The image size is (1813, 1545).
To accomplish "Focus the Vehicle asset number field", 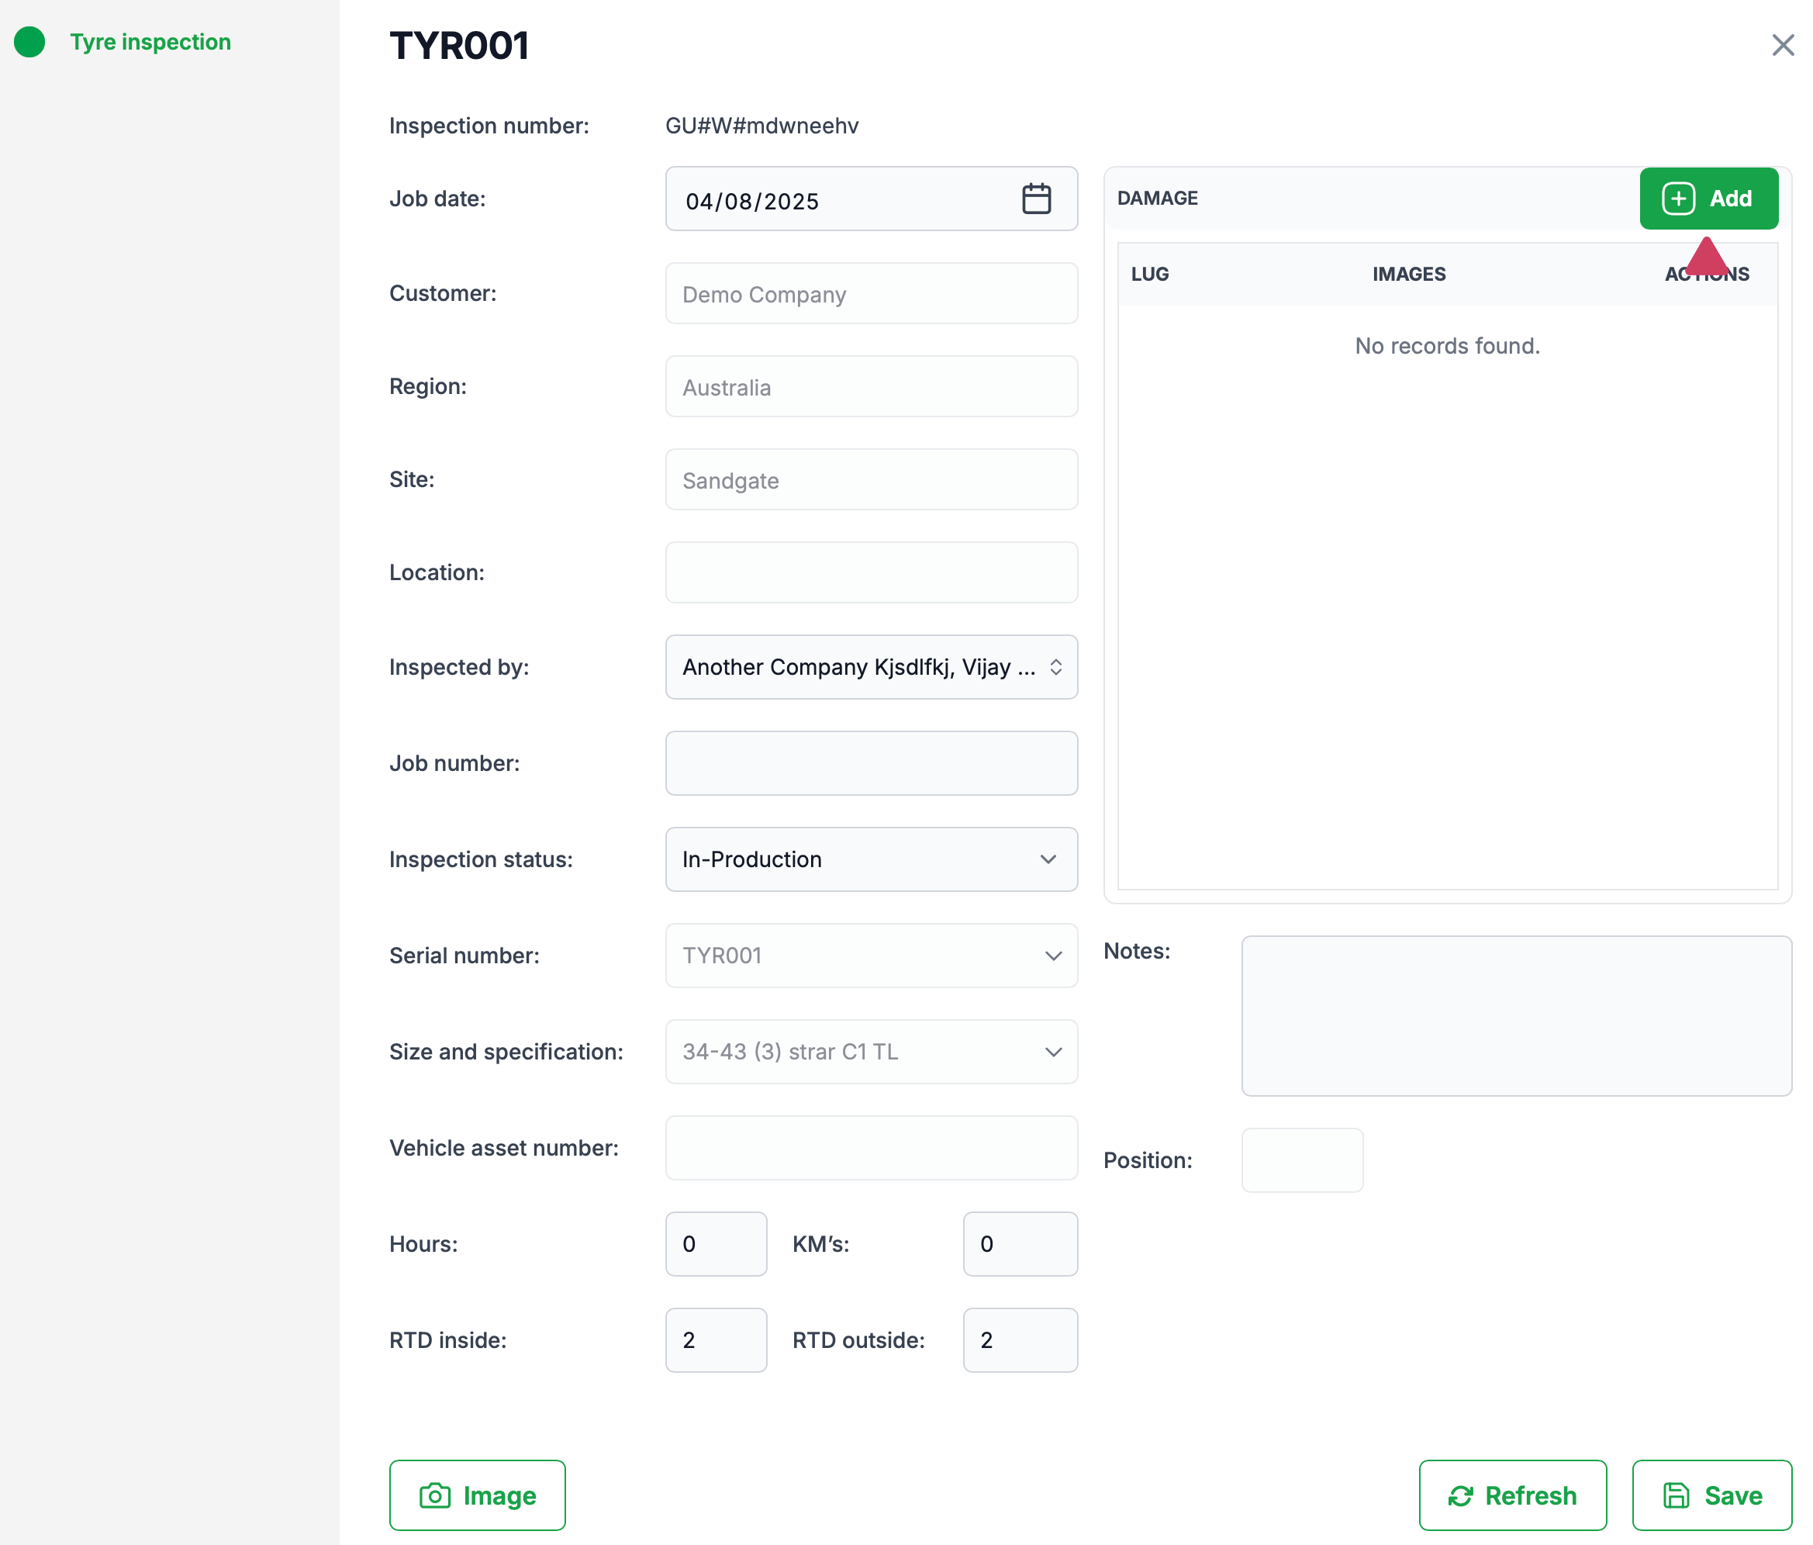I will point(871,1148).
